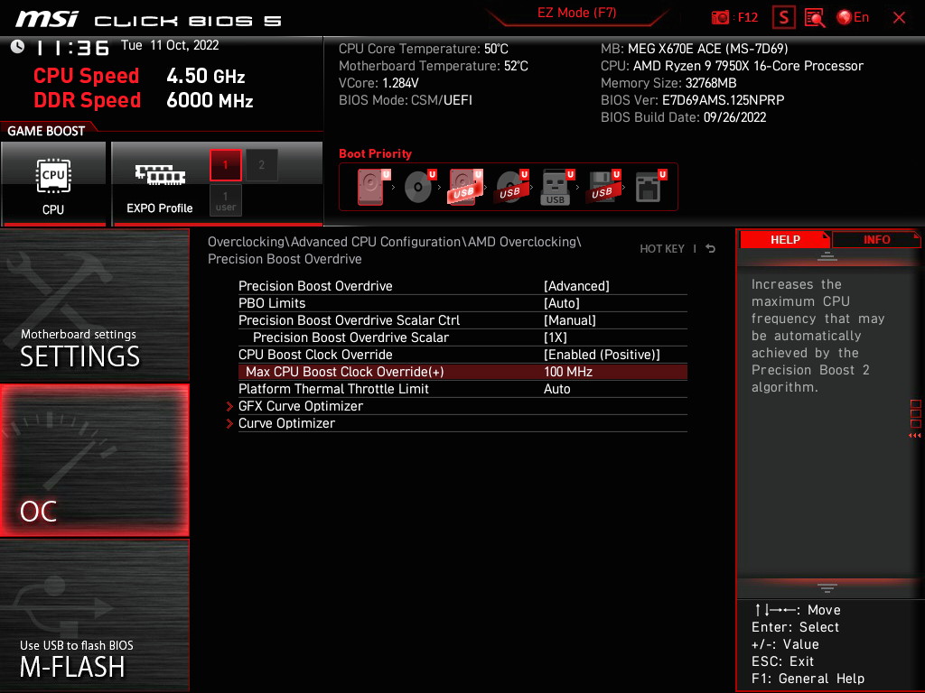Click the DDR Speed 6000 MHz readout
This screenshot has width=925, height=693.
tap(144, 100)
